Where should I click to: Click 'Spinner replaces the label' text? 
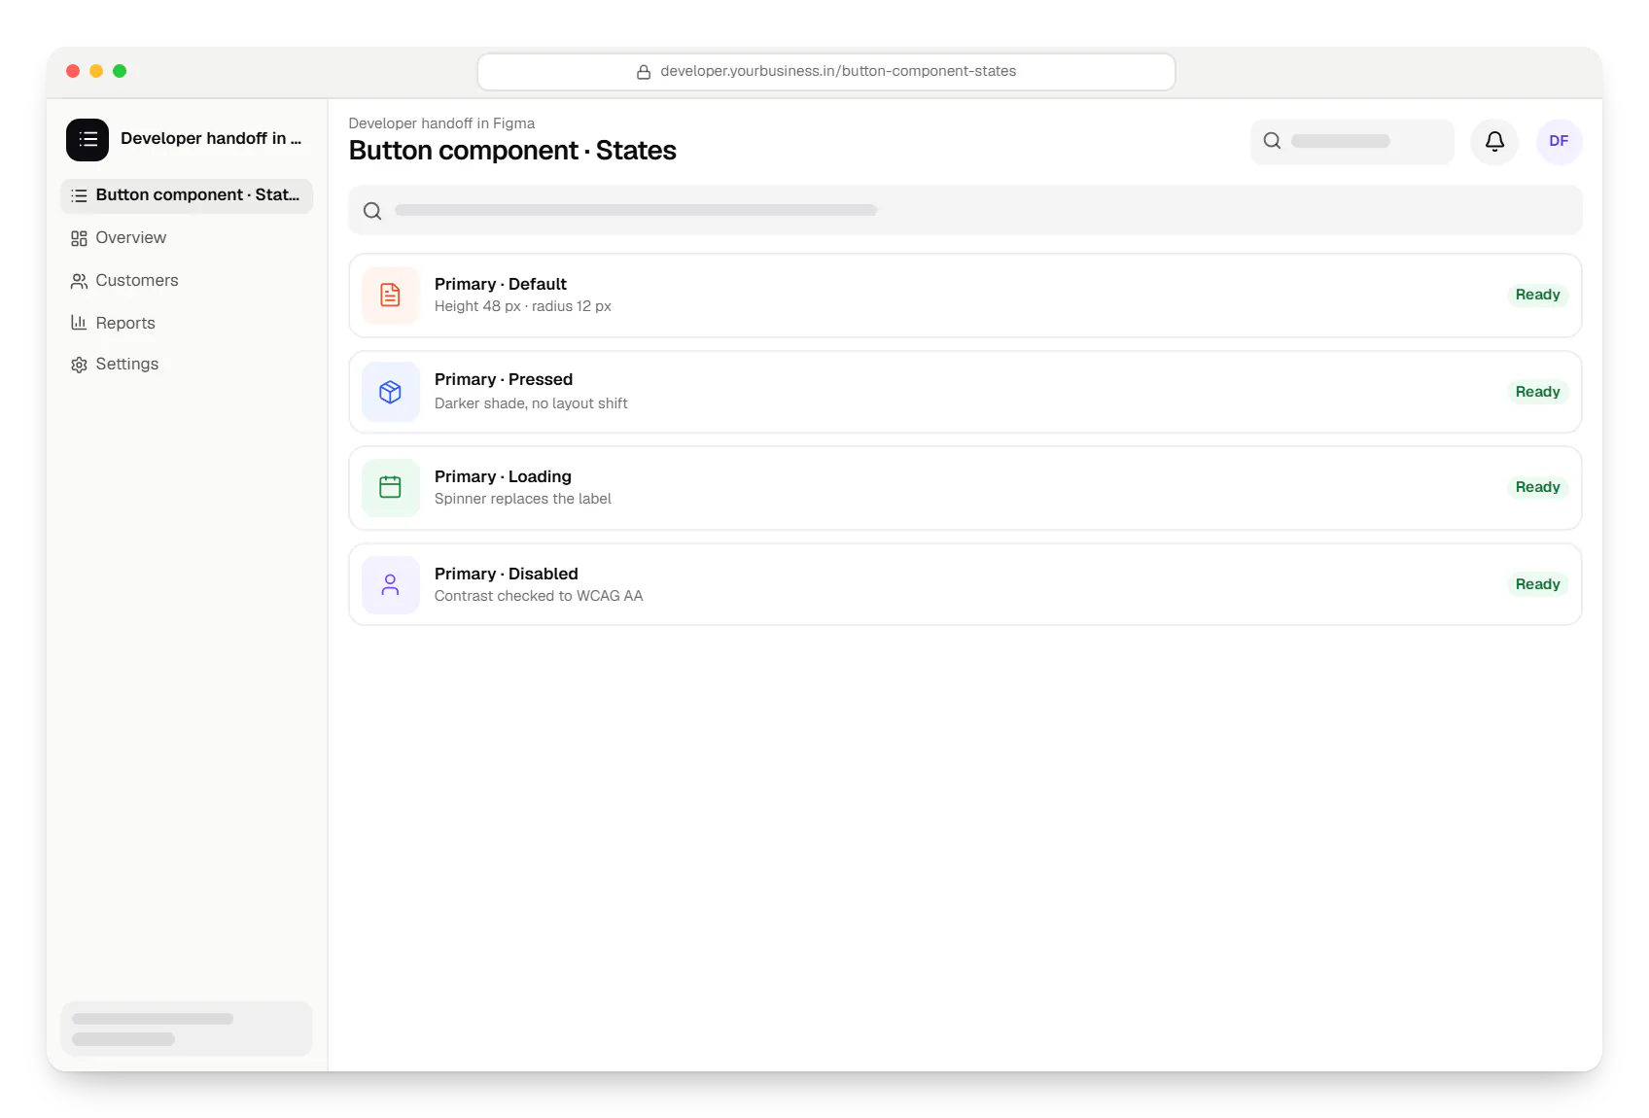click(x=523, y=499)
